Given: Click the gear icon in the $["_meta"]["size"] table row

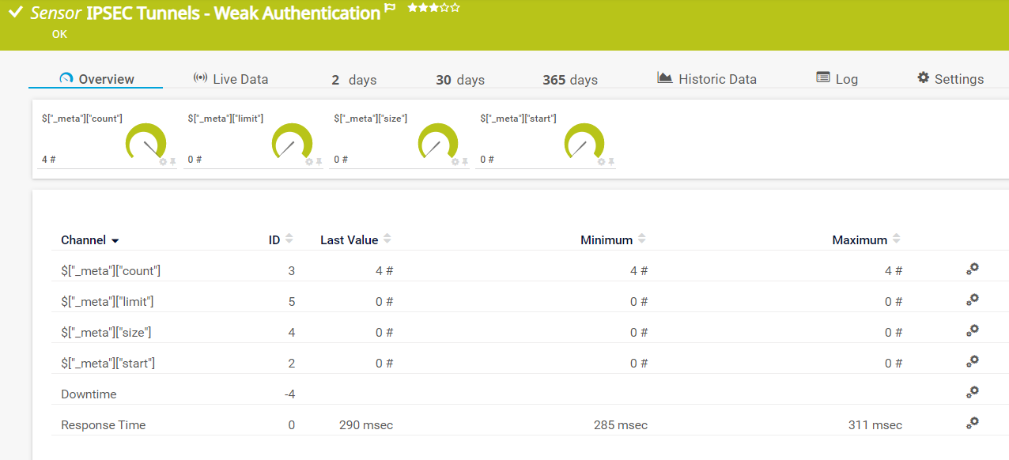Looking at the screenshot, I should tap(973, 330).
